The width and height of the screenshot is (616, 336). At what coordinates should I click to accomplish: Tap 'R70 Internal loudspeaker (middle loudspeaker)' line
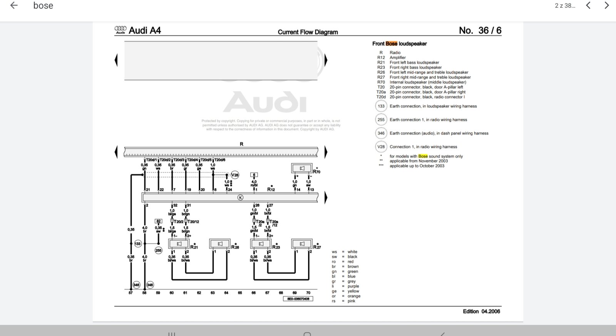click(x=422, y=82)
